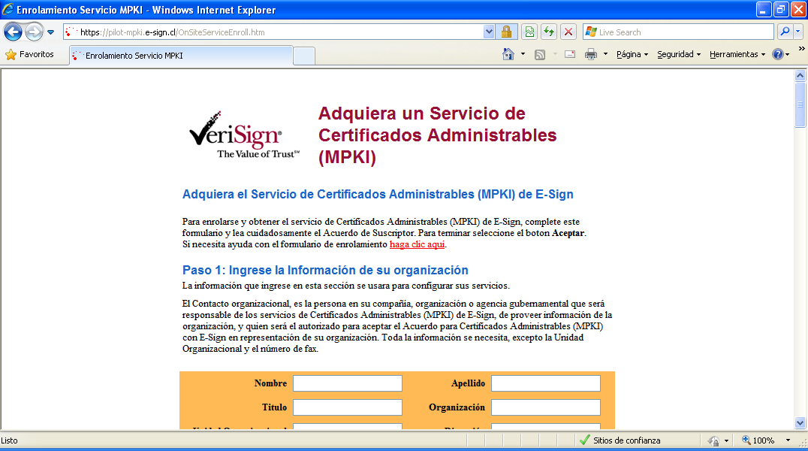The height and width of the screenshot is (451, 808).
Task: Expand the address bar URL history dropdown
Action: [490, 32]
